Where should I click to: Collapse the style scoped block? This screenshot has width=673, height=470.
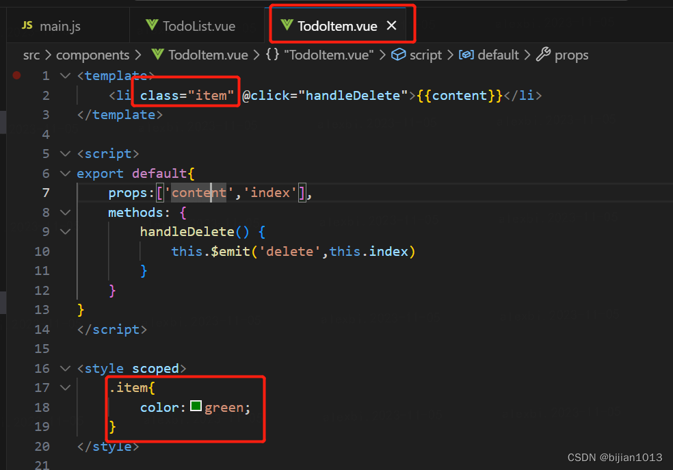point(65,368)
